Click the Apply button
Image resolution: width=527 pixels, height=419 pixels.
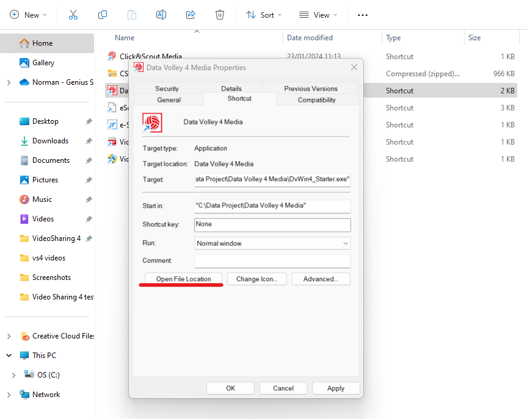tap(336, 388)
